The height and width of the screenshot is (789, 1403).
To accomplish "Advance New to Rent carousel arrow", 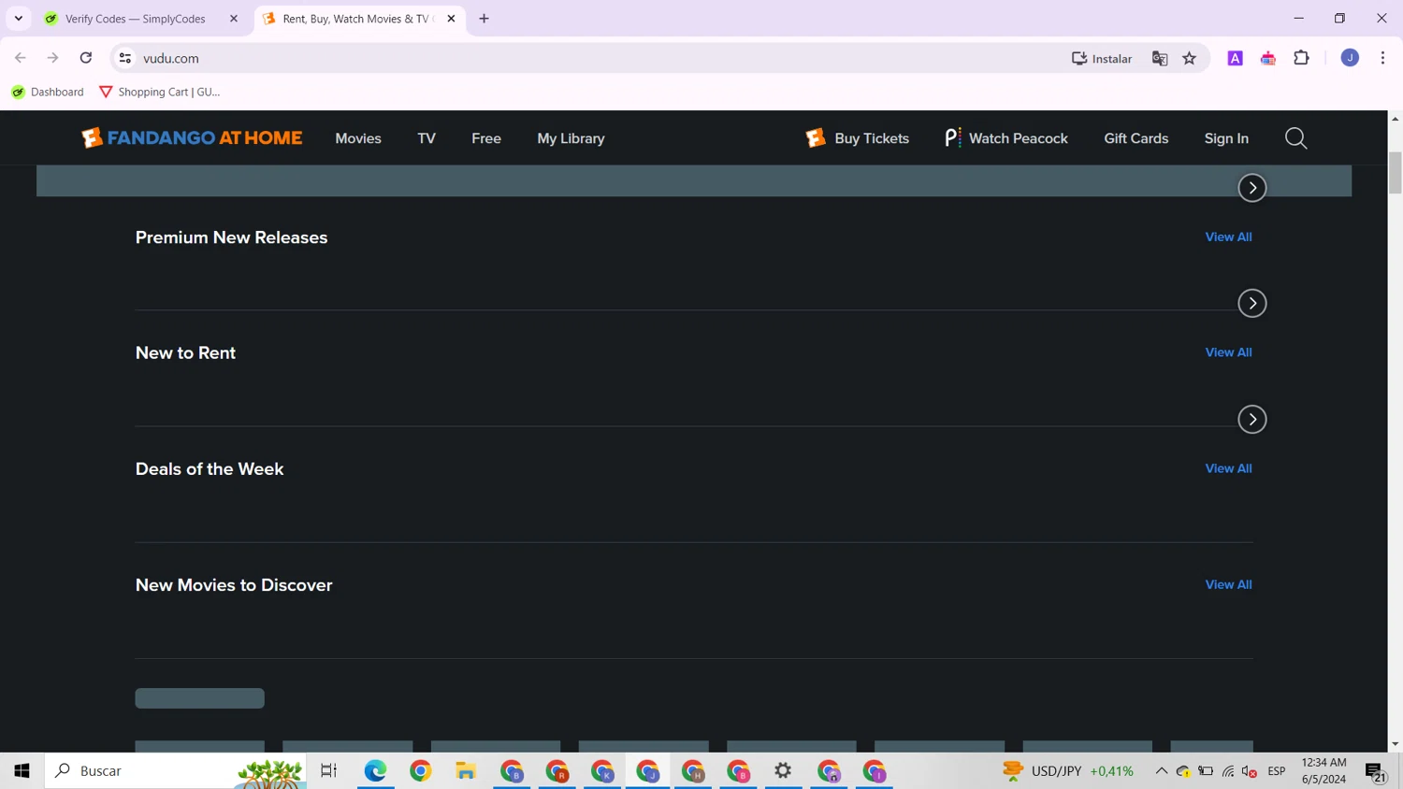I will [1252, 420].
